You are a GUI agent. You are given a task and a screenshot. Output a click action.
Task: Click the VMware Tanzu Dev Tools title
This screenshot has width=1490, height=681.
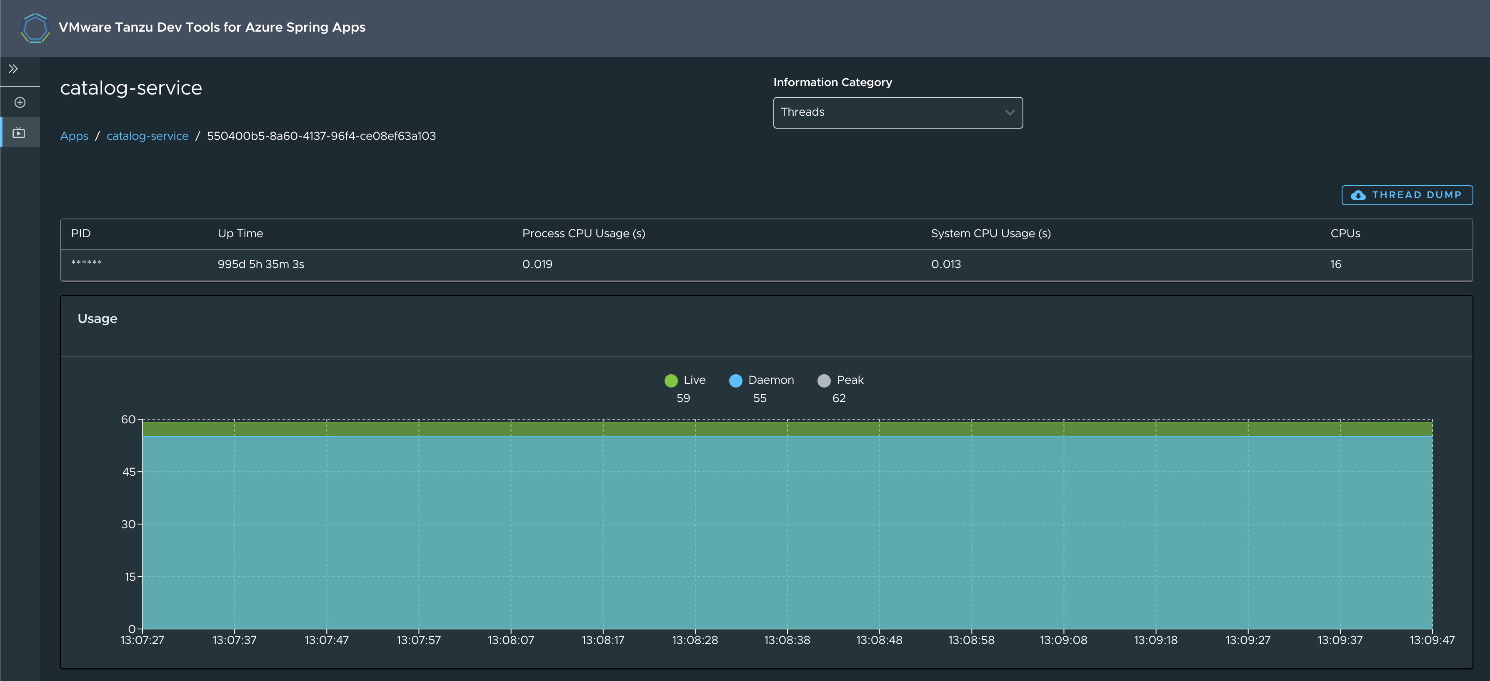[212, 27]
